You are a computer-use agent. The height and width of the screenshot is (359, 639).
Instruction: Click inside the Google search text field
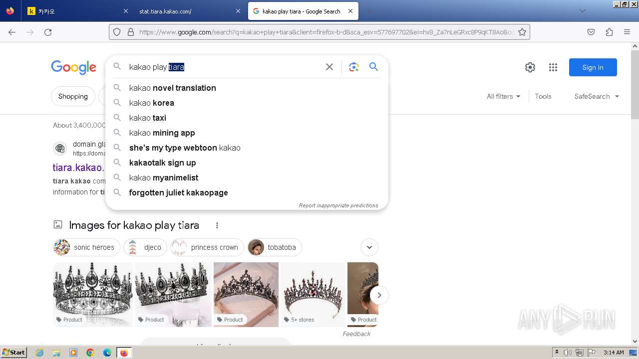coord(225,67)
